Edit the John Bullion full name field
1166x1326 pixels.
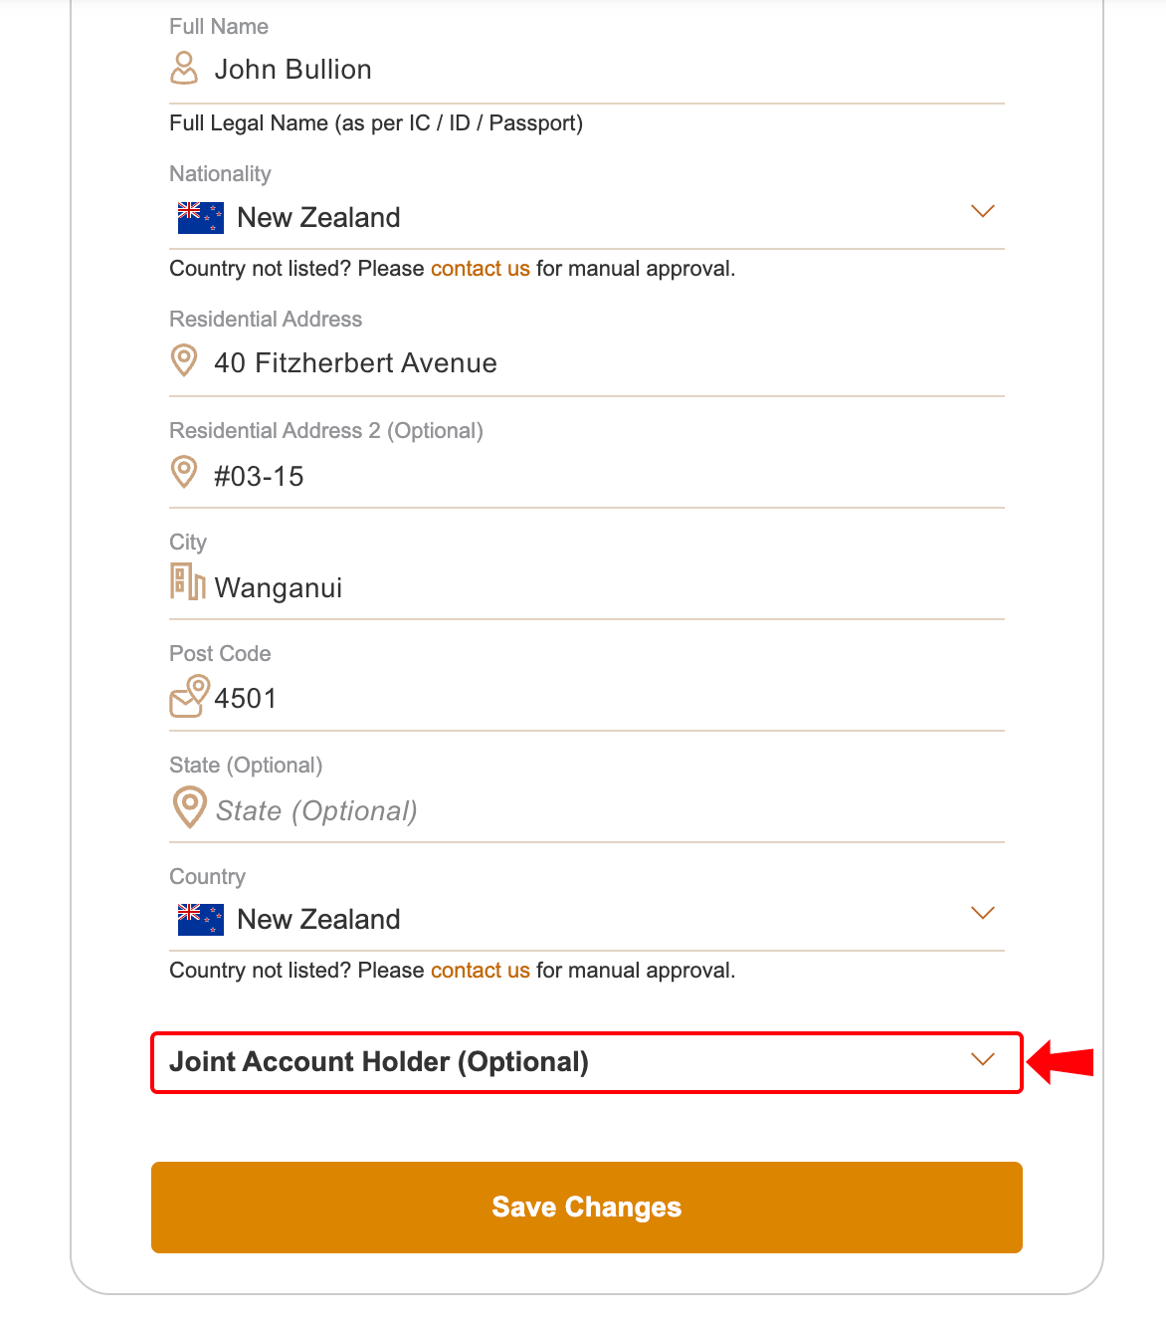tap(597, 70)
